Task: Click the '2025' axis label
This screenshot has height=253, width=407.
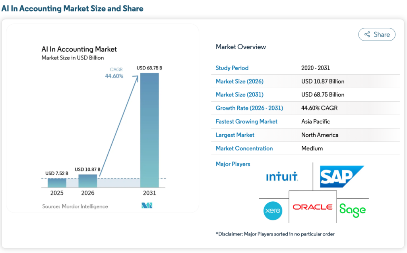Action: tap(57, 193)
